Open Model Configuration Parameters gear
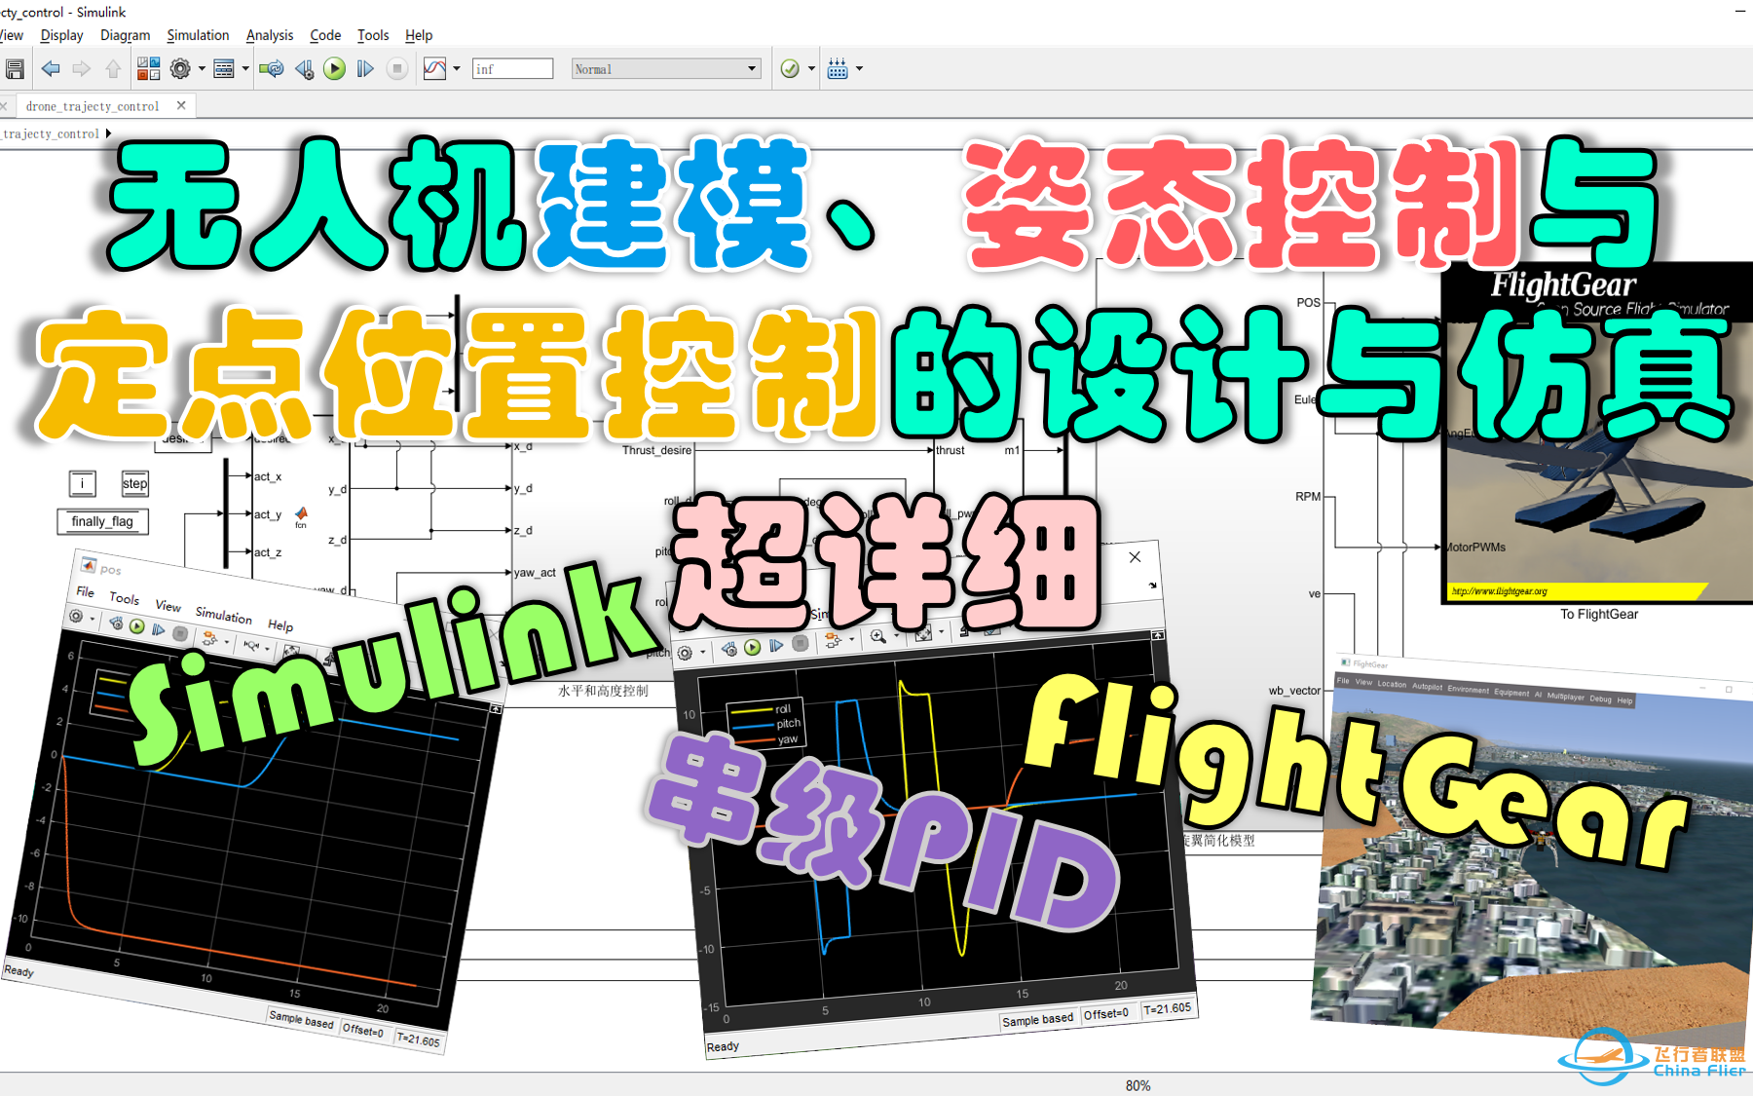 (180, 69)
